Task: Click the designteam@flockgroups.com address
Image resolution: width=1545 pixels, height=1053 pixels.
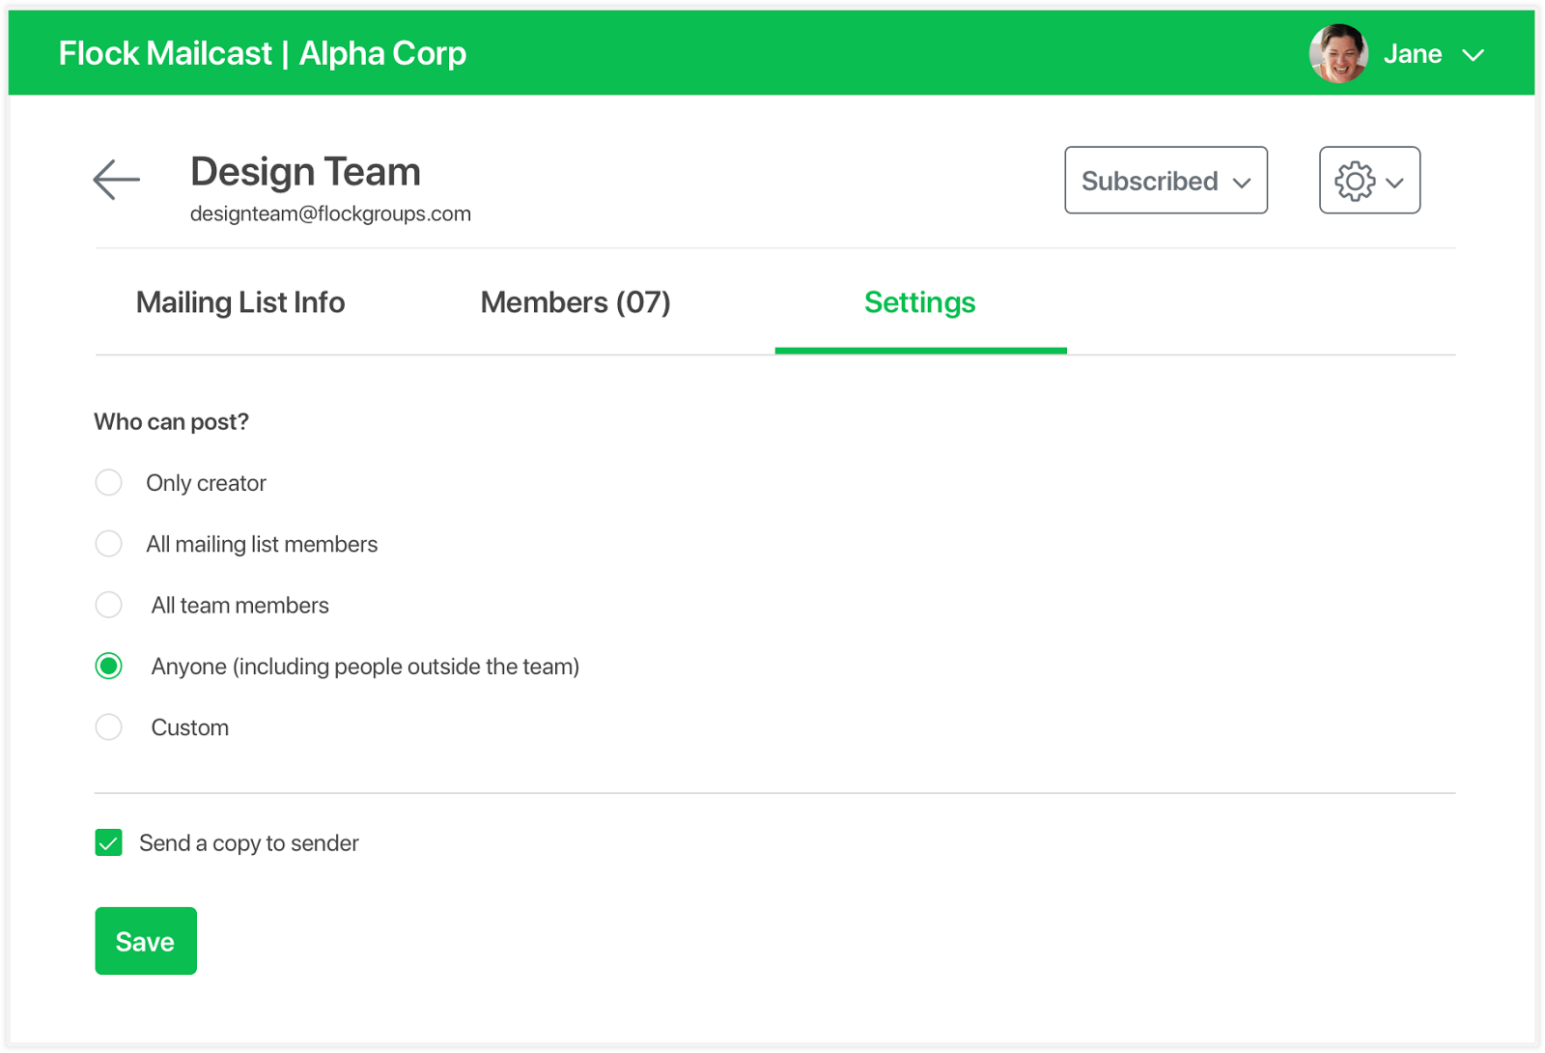Action: tap(330, 213)
